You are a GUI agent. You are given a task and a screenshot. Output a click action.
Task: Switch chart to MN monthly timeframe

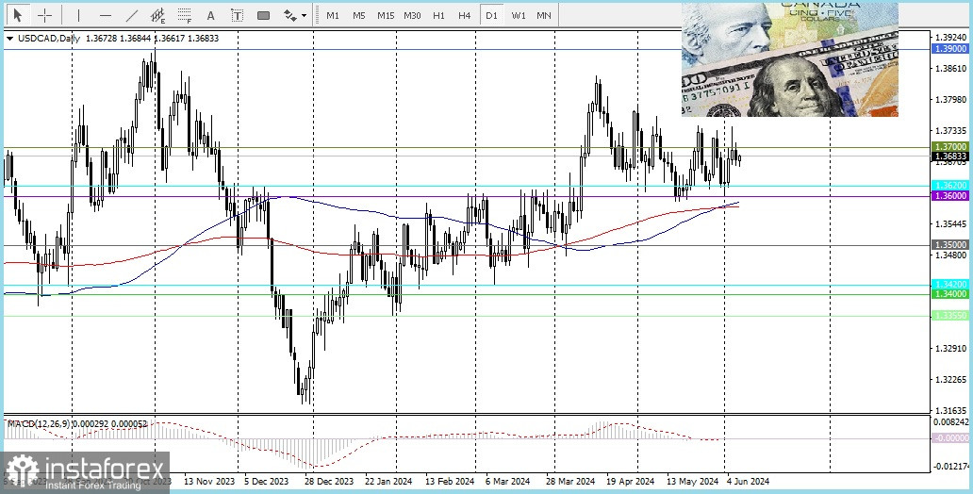544,15
